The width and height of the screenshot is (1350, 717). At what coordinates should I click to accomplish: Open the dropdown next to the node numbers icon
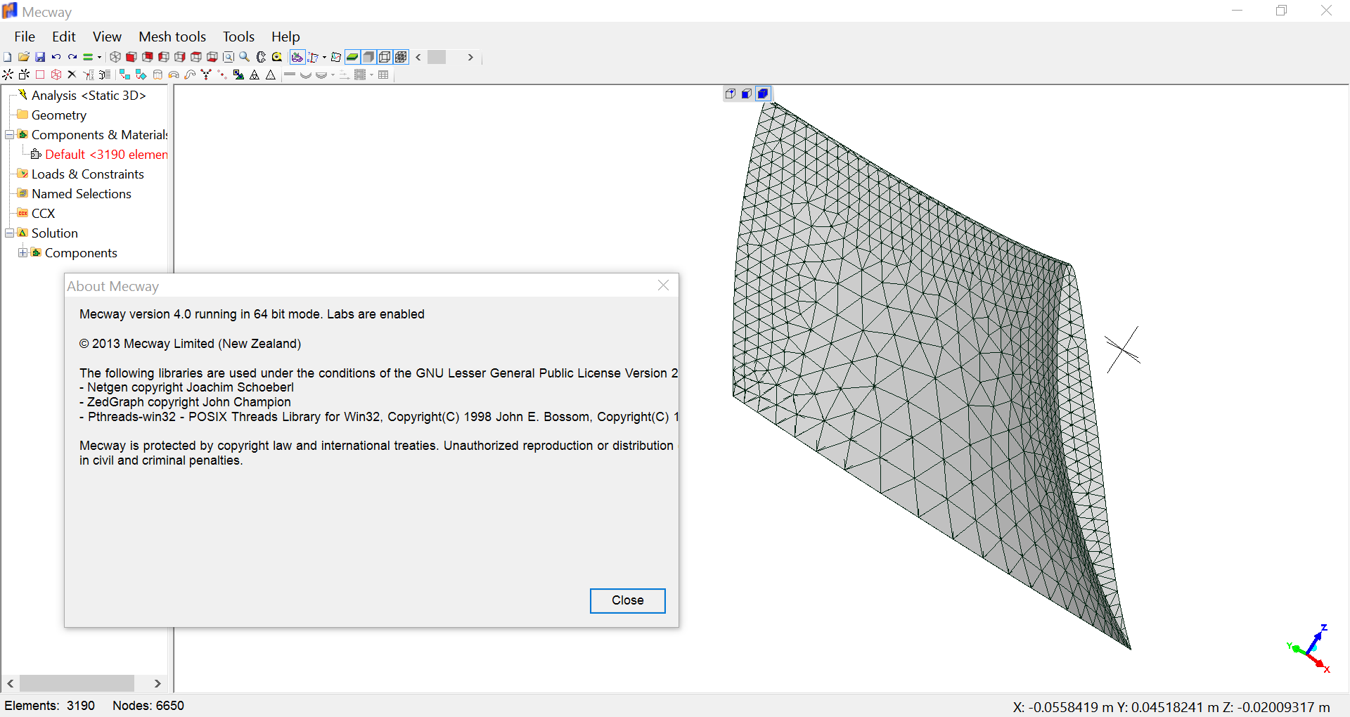pyautogui.click(x=324, y=57)
